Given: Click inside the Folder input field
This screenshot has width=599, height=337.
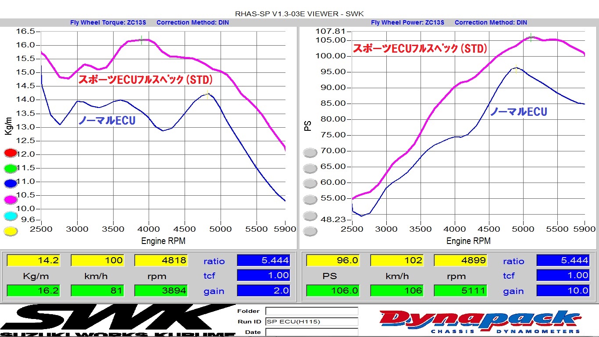Looking at the screenshot, I should [311, 311].
